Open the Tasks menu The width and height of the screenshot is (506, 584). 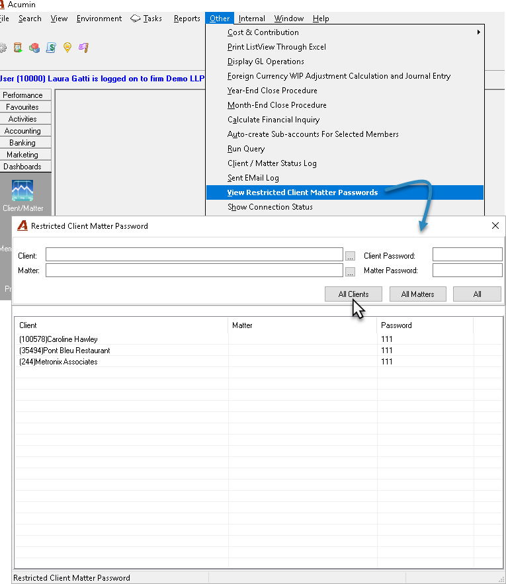(x=152, y=19)
